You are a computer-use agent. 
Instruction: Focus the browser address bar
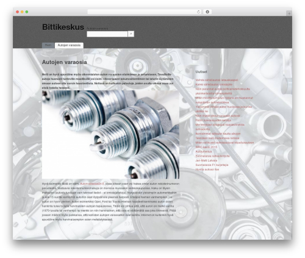(144, 12)
